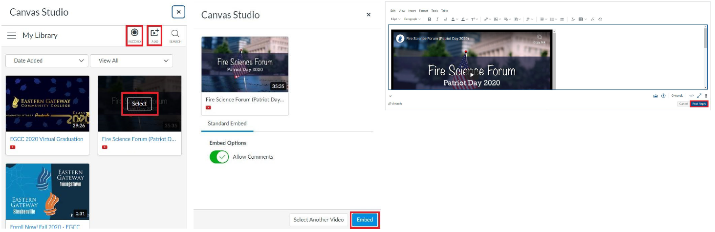Click the Post Reply button
This screenshot has width=715, height=232.
[699, 104]
